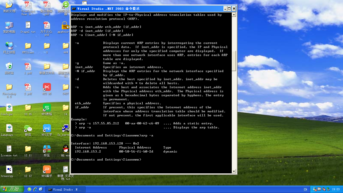The height and width of the screenshot is (193, 343).
Task: Click the CH language bar indicator
Action: click(305, 189)
